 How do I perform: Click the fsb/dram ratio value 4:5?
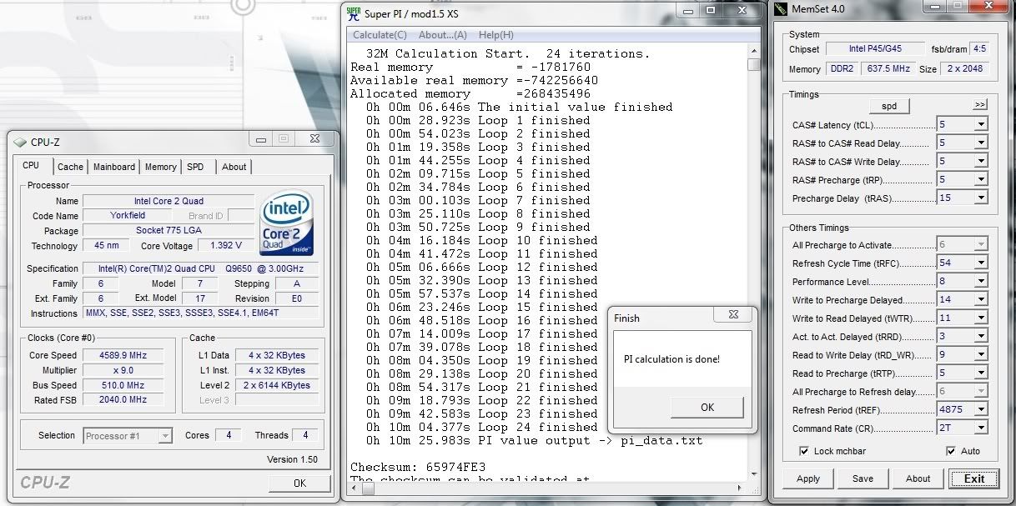[x=978, y=49]
